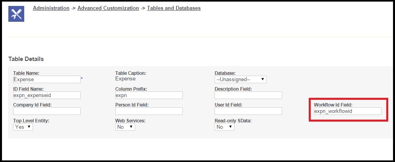Click Workflow Id Field input with expn_workflowid
395x162 pixels.
pyautogui.click(x=347, y=111)
